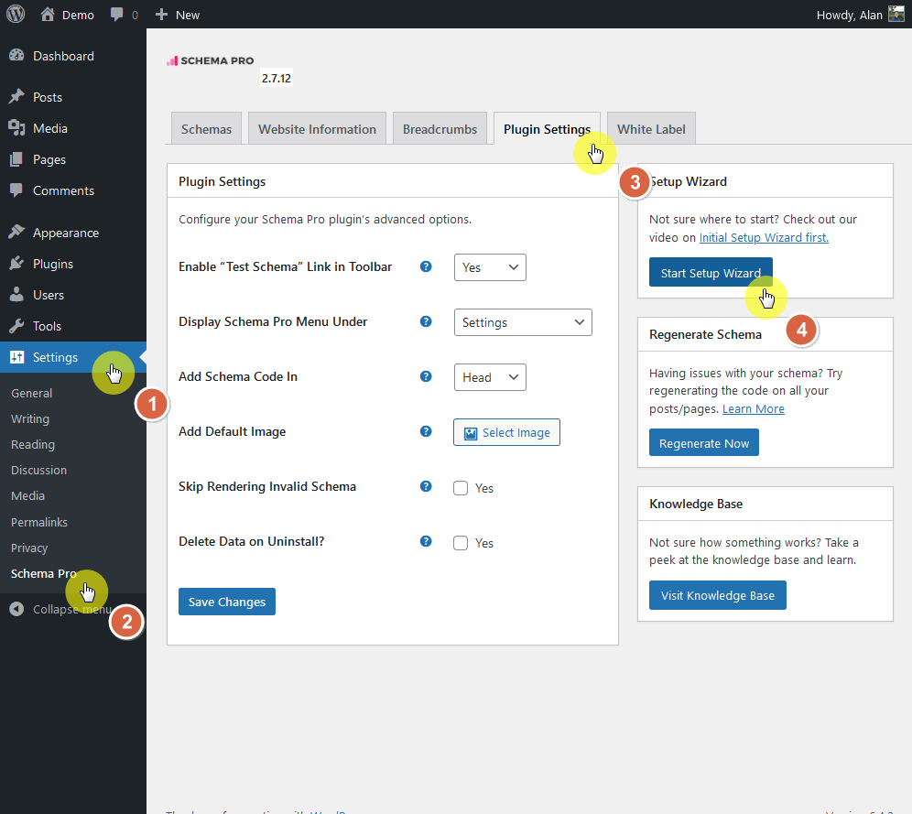This screenshot has height=814, width=912.
Task: Click the Posts pushpin icon
Action: coord(16,96)
